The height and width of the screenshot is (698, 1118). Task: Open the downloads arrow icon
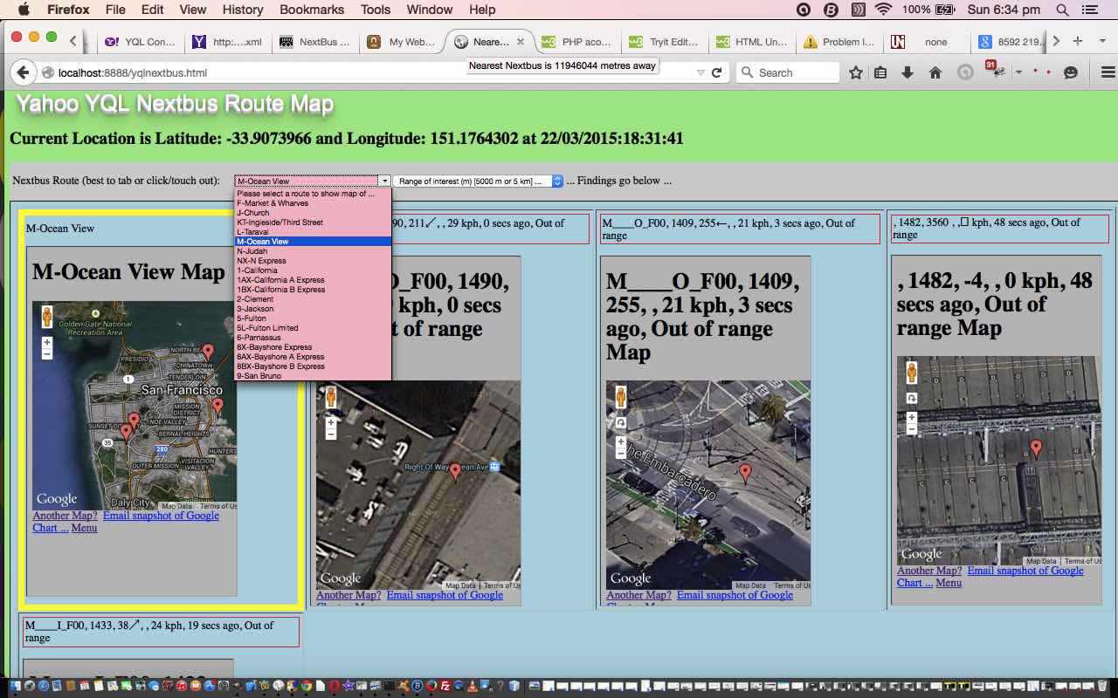click(908, 72)
